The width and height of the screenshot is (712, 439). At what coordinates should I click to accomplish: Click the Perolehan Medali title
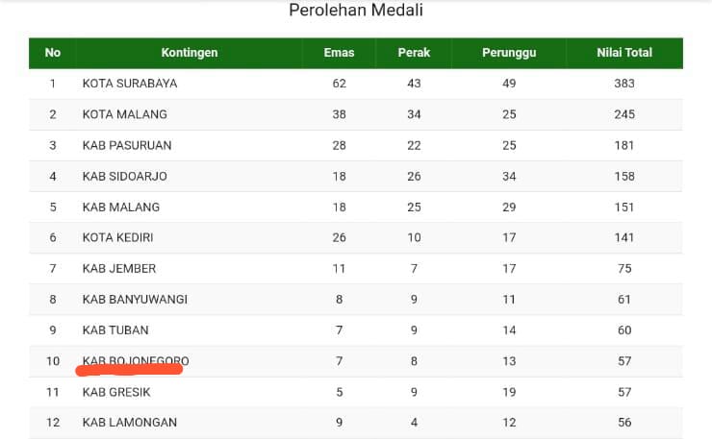point(356,12)
